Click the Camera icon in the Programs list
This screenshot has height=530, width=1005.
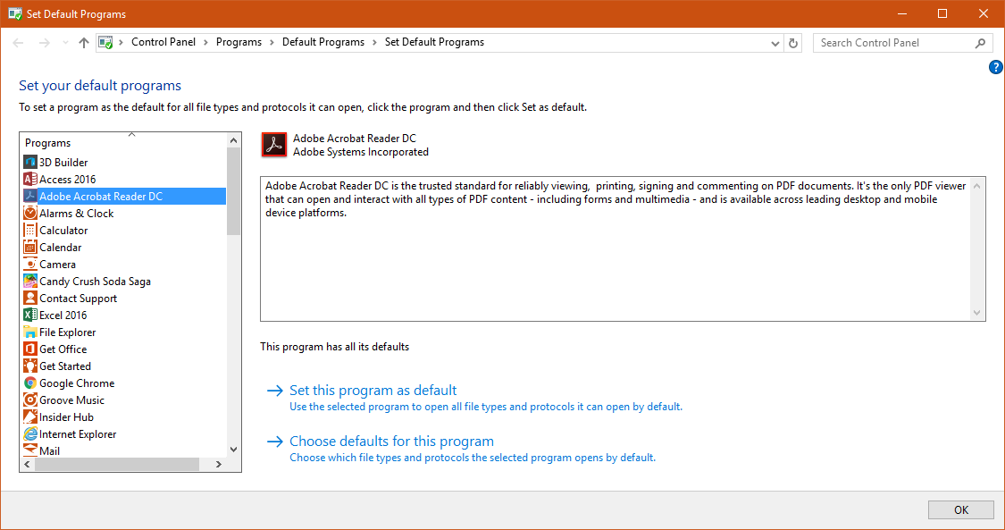click(x=30, y=264)
